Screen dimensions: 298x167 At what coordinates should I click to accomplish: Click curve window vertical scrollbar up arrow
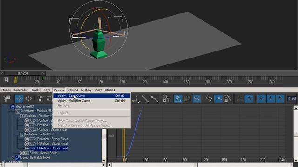click(296, 108)
